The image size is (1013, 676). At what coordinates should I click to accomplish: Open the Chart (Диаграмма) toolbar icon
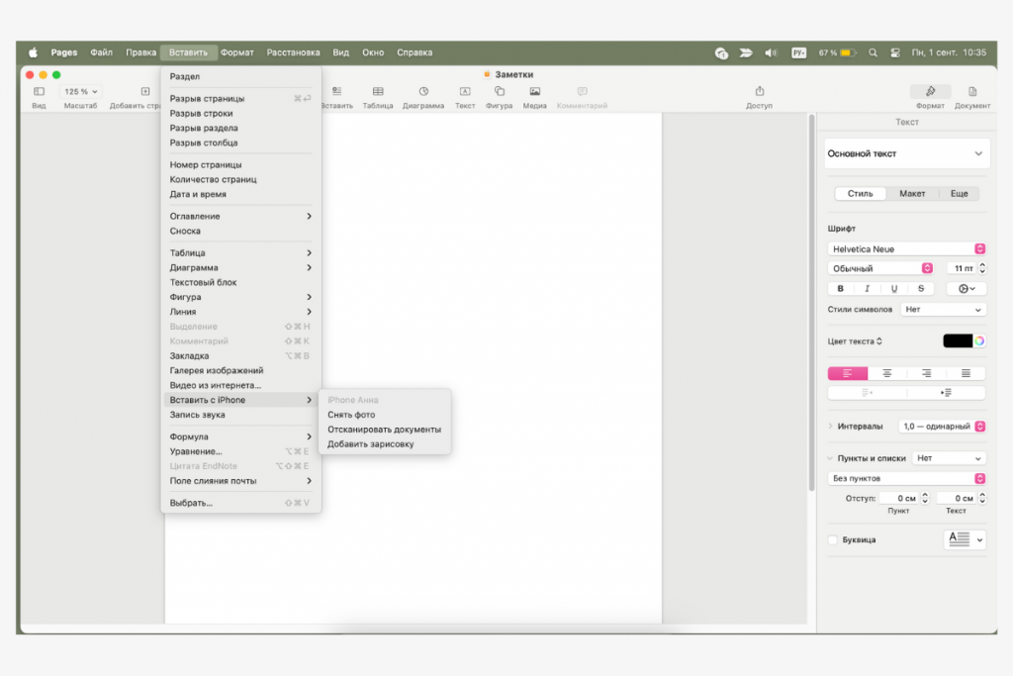423,92
